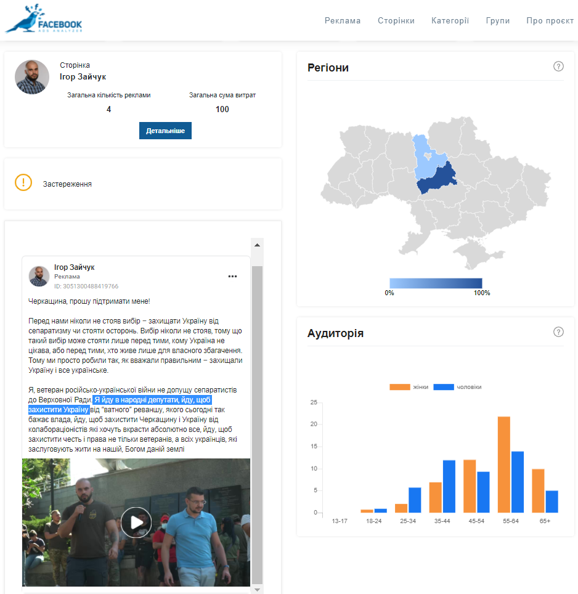Click the 0%–100% gradient legend bar

tap(436, 283)
